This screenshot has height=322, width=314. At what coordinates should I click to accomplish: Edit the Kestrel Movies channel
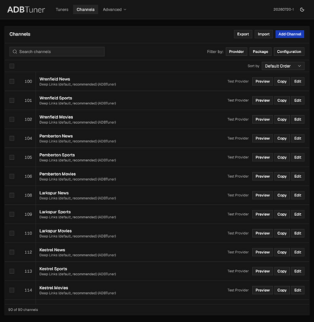(x=298, y=290)
